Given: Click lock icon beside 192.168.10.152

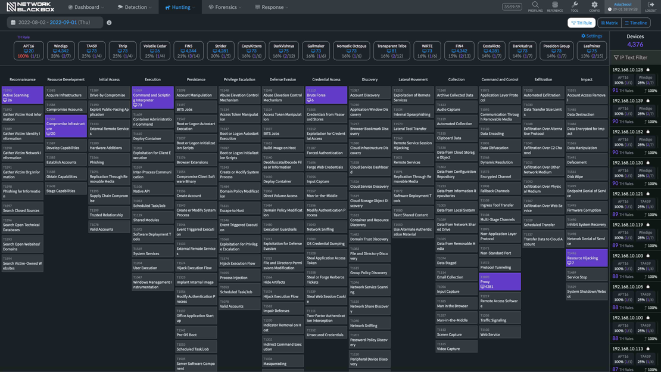Looking at the screenshot, I should pos(648,132).
